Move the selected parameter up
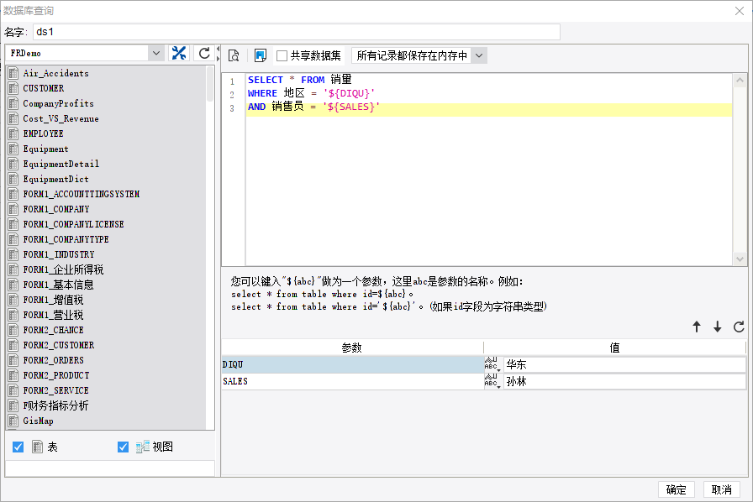This screenshot has height=502, width=753. pyautogui.click(x=697, y=327)
